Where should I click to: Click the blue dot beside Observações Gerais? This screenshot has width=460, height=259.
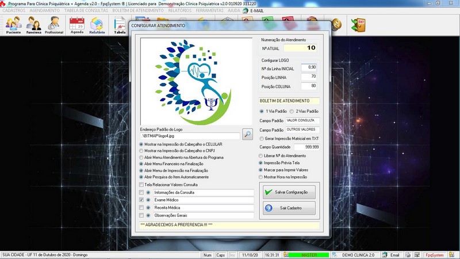pyautogui.click(x=148, y=215)
